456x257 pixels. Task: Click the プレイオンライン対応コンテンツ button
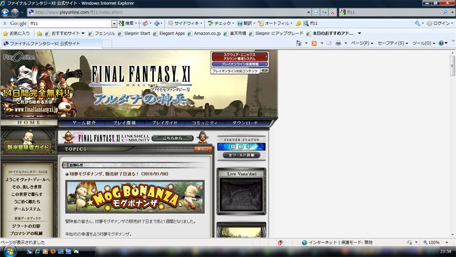click(239, 71)
